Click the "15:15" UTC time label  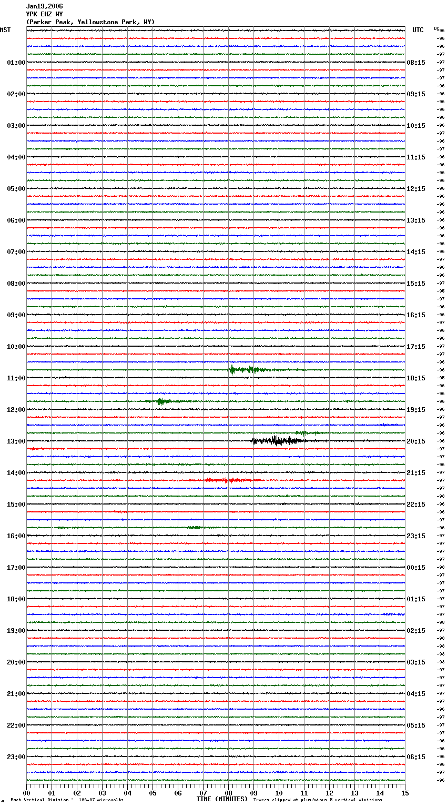point(416,284)
